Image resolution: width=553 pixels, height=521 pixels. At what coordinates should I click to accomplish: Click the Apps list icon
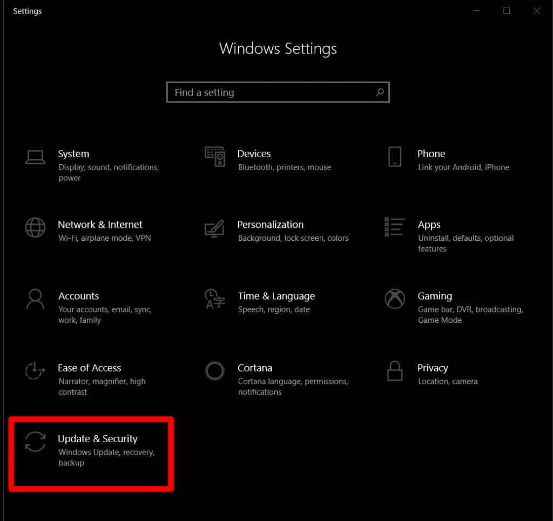[395, 228]
